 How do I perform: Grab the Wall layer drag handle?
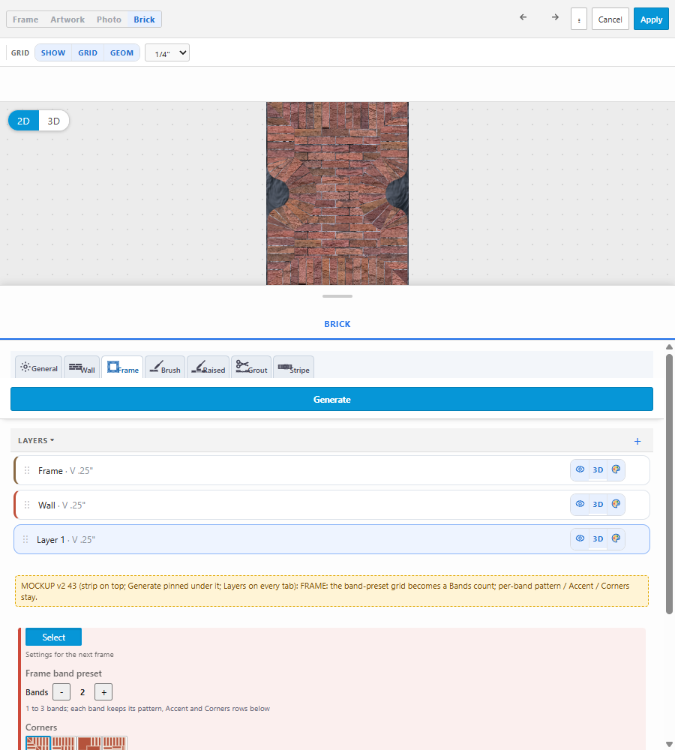[27, 505]
